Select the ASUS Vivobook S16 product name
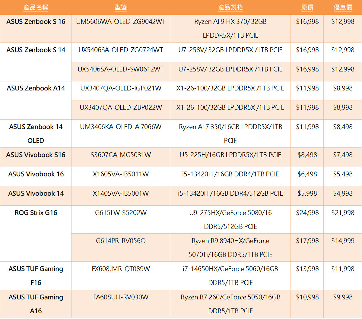 (x=36, y=155)
